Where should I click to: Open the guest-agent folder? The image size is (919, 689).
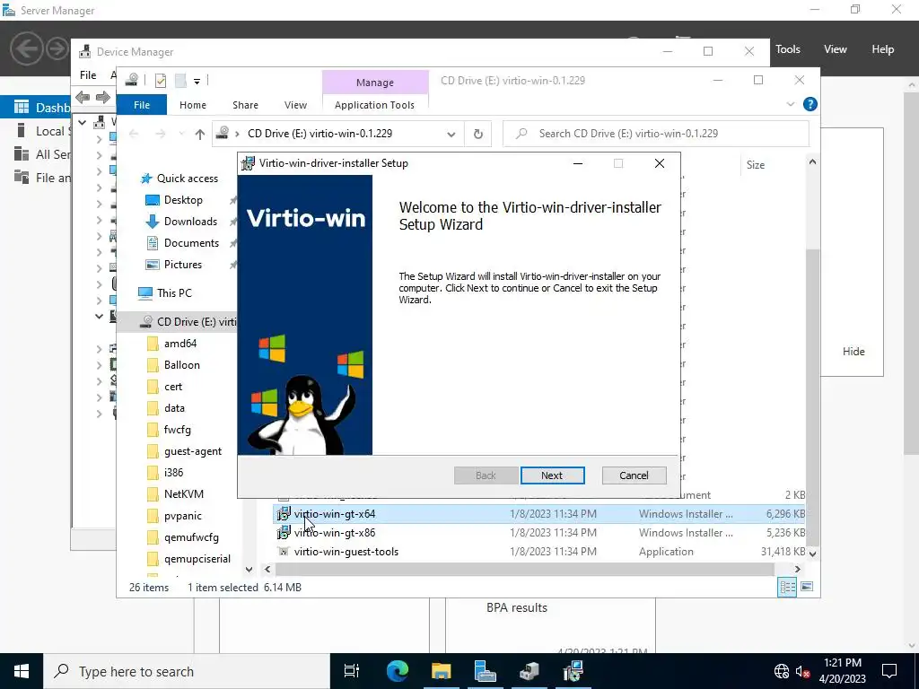pyautogui.click(x=193, y=452)
